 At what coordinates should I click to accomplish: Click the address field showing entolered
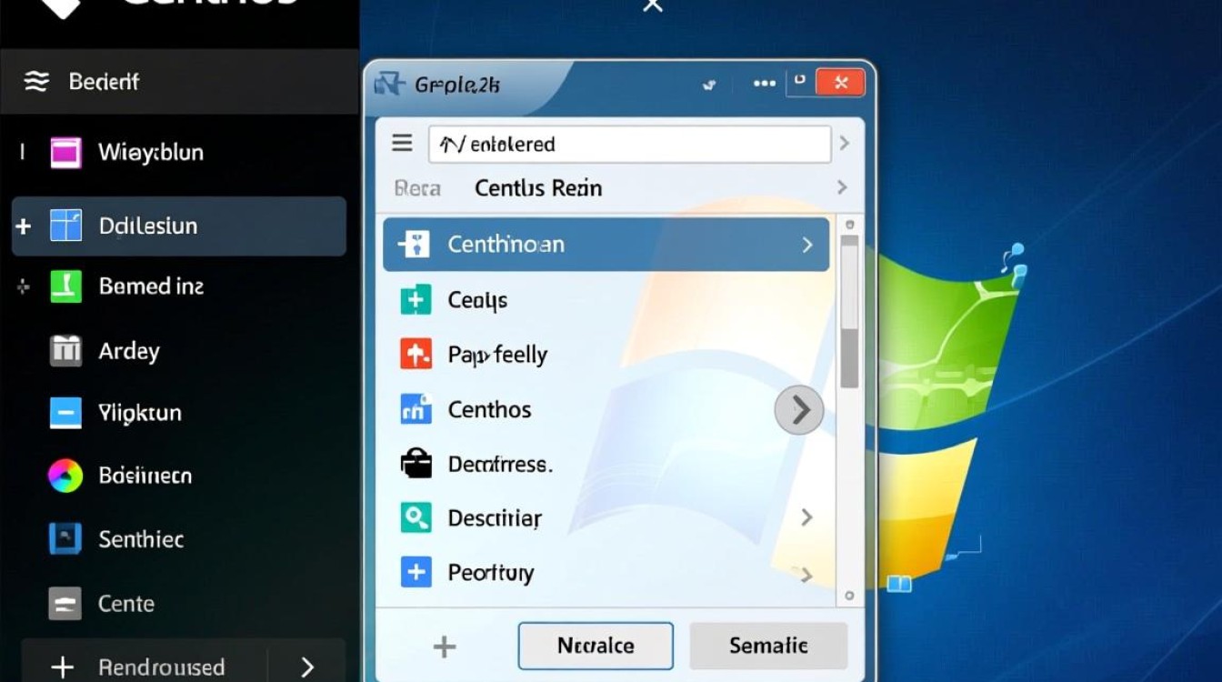629,144
